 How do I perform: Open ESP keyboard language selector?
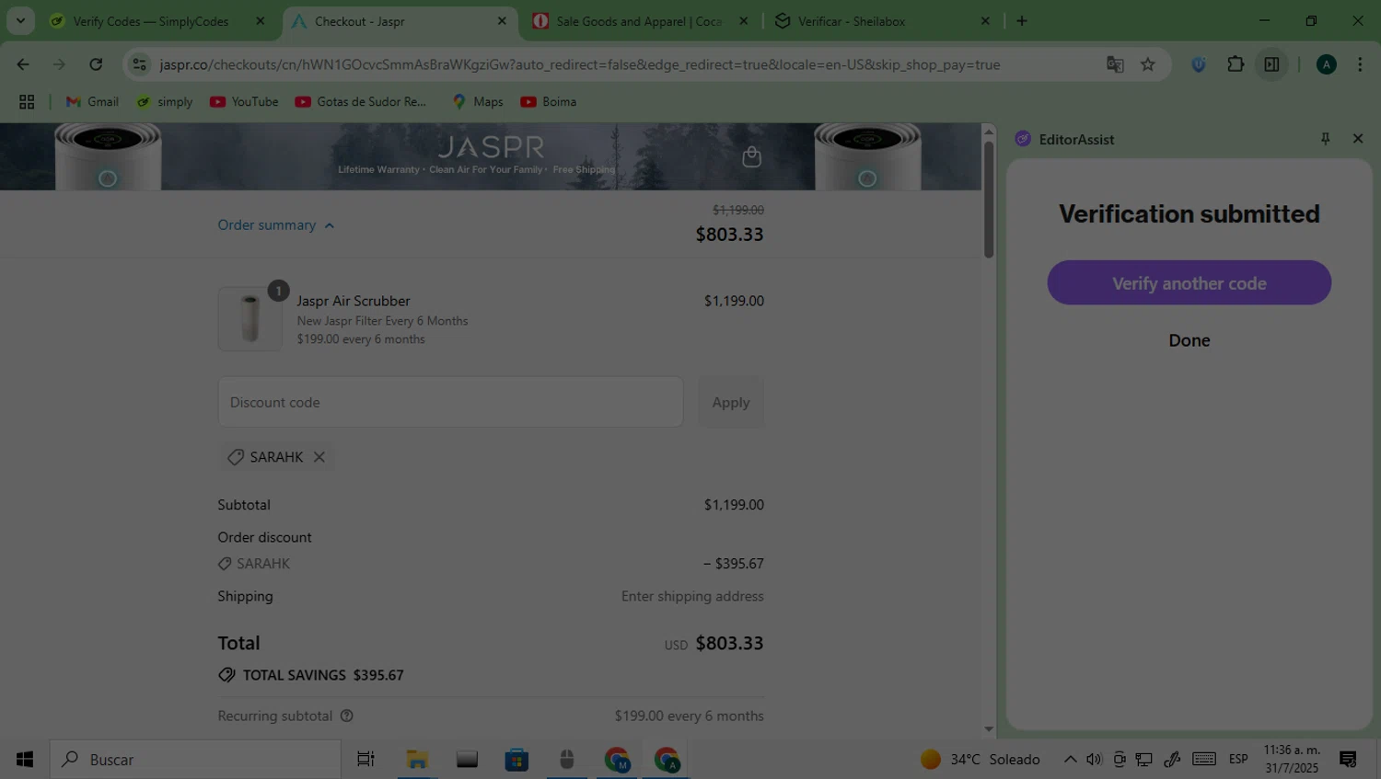[1238, 760]
